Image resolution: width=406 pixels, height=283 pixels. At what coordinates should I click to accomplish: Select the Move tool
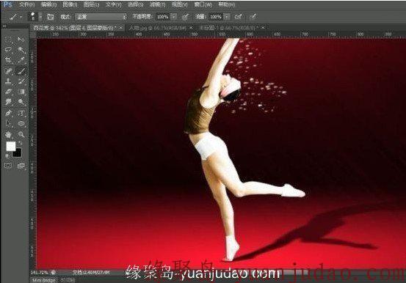21,40
